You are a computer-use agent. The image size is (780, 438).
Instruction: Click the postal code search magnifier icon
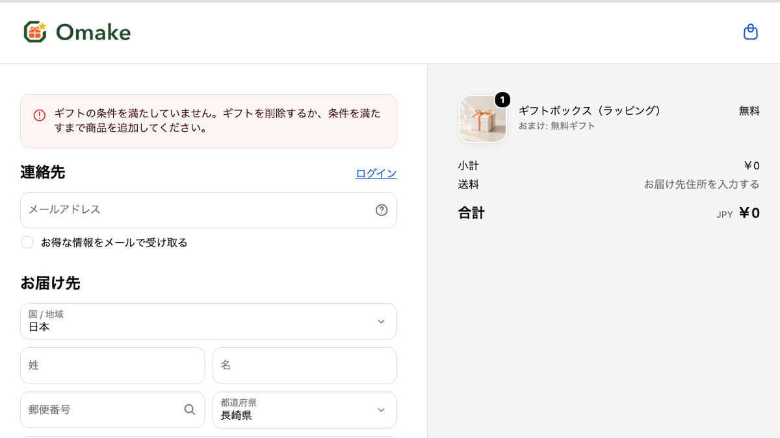click(189, 409)
